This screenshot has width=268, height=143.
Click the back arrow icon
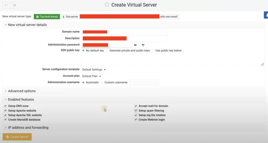coord(6,5)
